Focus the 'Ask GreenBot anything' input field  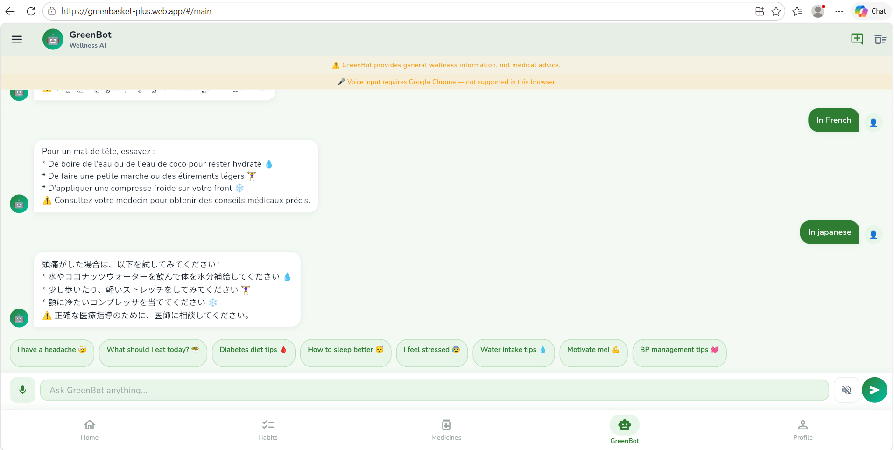pos(434,390)
